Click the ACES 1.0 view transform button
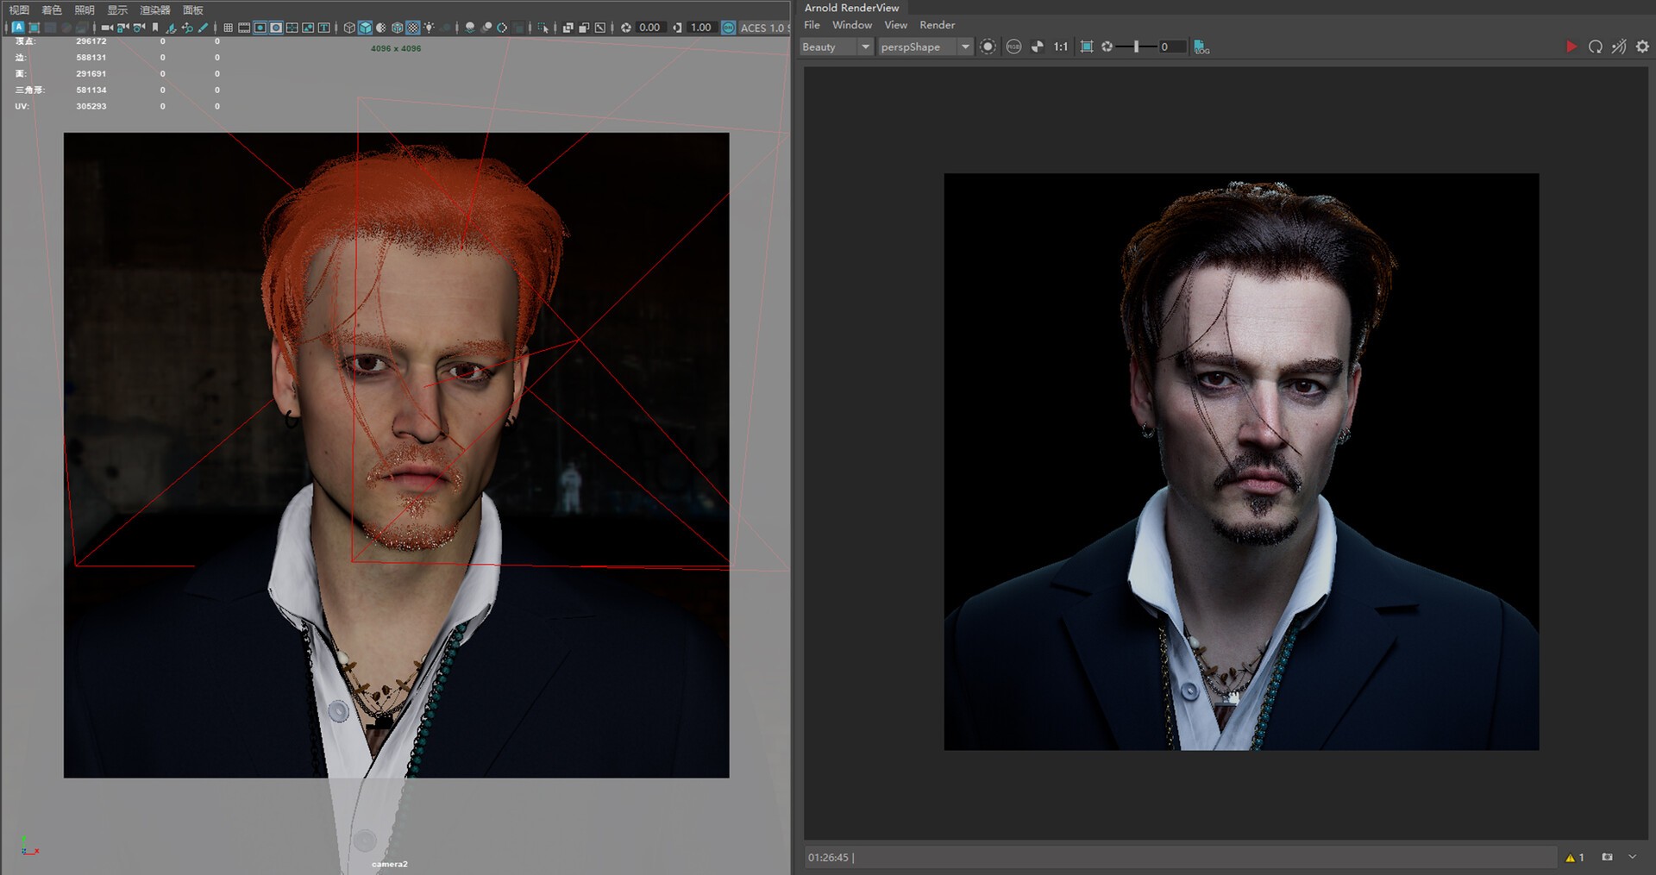The image size is (1656, 875). click(x=762, y=28)
